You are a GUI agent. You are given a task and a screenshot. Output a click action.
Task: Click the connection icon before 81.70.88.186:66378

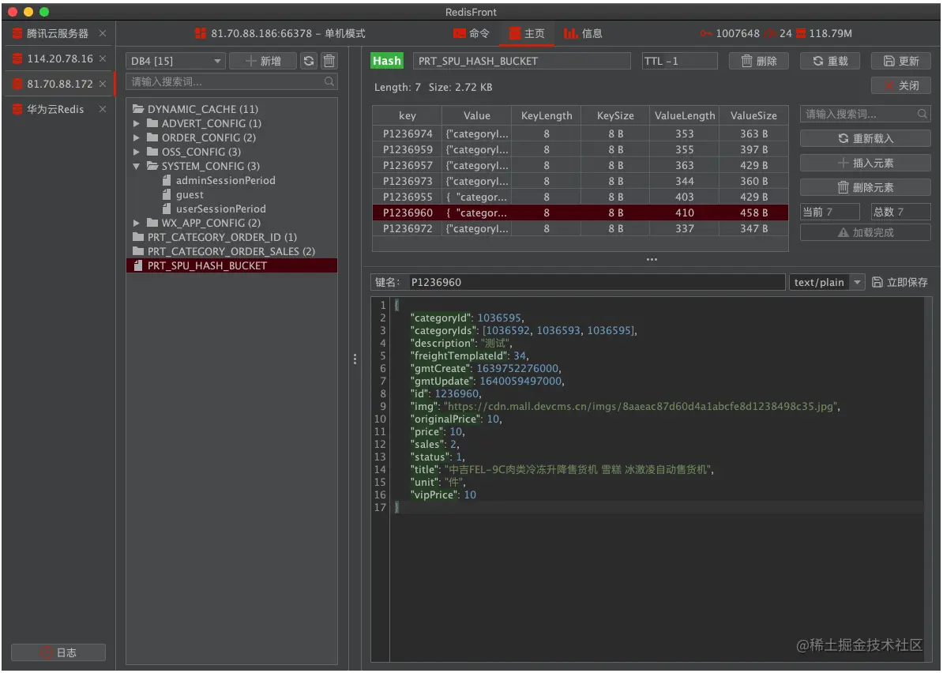[x=201, y=33]
